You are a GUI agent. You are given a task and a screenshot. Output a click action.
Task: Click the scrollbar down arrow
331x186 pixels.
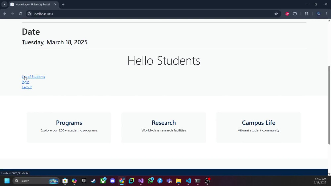point(329,174)
